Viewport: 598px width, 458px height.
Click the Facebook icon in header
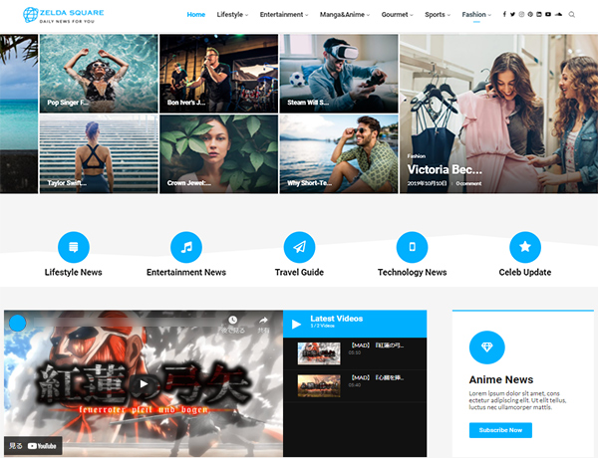[504, 15]
